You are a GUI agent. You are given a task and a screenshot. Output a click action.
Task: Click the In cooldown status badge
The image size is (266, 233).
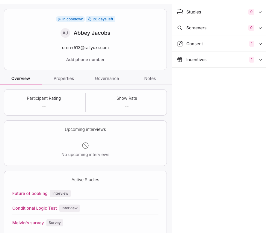(70, 19)
